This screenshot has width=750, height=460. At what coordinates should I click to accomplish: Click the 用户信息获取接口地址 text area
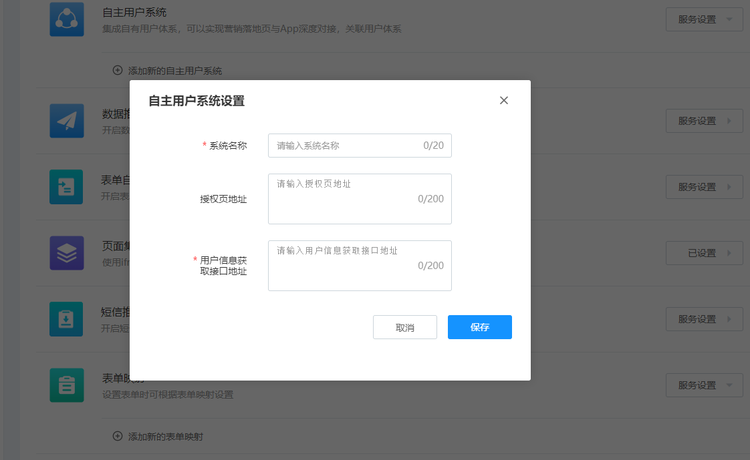click(360, 266)
